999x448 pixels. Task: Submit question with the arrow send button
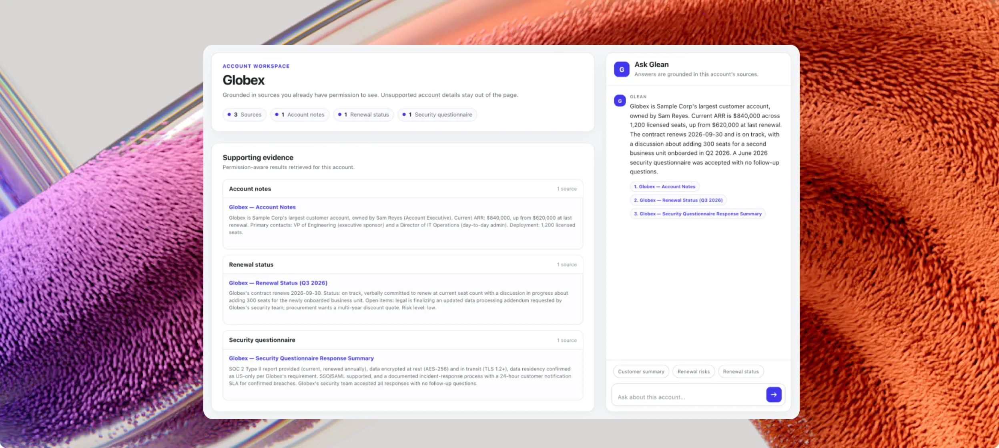pyautogui.click(x=774, y=395)
